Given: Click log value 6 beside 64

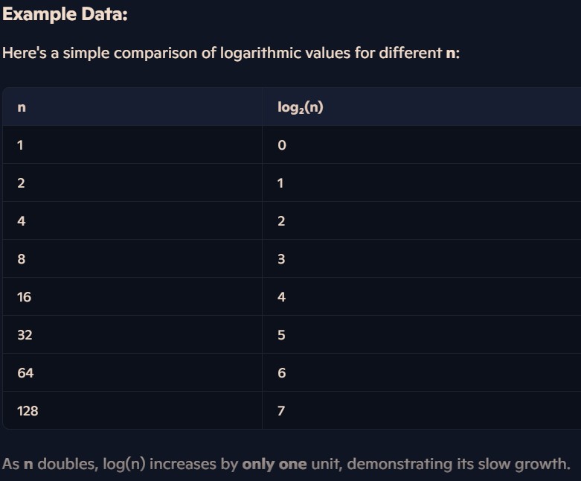Looking at the screenshot, I should [281, 373].
